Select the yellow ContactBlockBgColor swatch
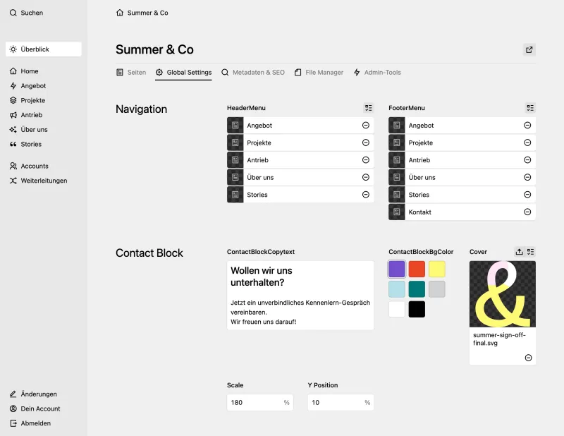This screenshot has height=436, width=564. pyautogui.click(x=436, y=269)
